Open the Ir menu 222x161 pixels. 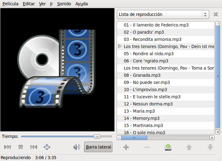[51, 4]
